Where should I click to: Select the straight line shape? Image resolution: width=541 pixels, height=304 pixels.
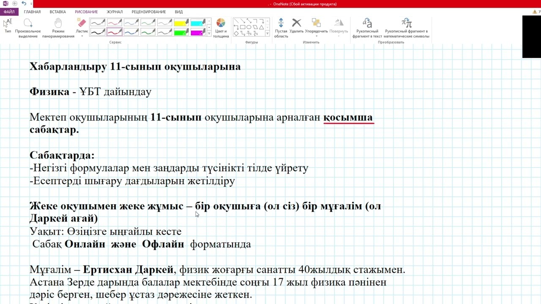pyautogui.click(x=236, y=21)
